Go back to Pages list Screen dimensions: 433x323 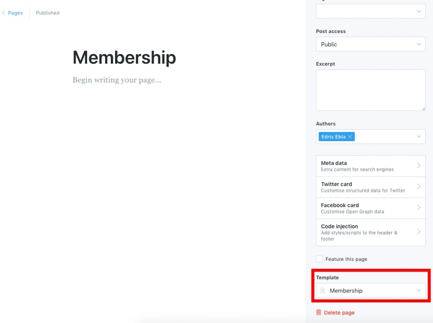click(15, 13)
